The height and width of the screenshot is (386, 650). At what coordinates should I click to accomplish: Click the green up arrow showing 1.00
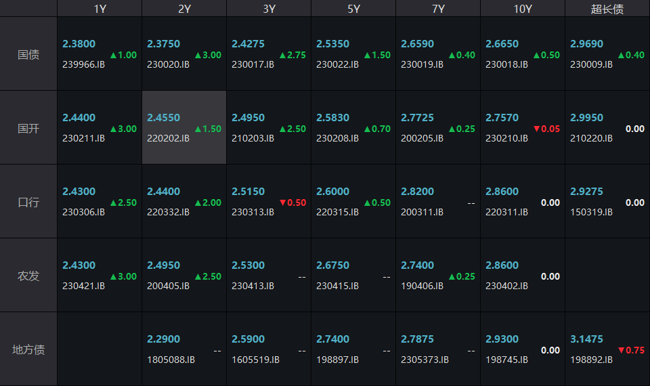(x=123, y=55)
